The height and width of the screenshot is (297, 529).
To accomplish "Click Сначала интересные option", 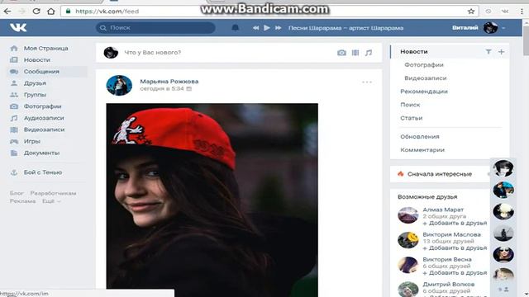I will pyautogui.click(x=439, y=174).
